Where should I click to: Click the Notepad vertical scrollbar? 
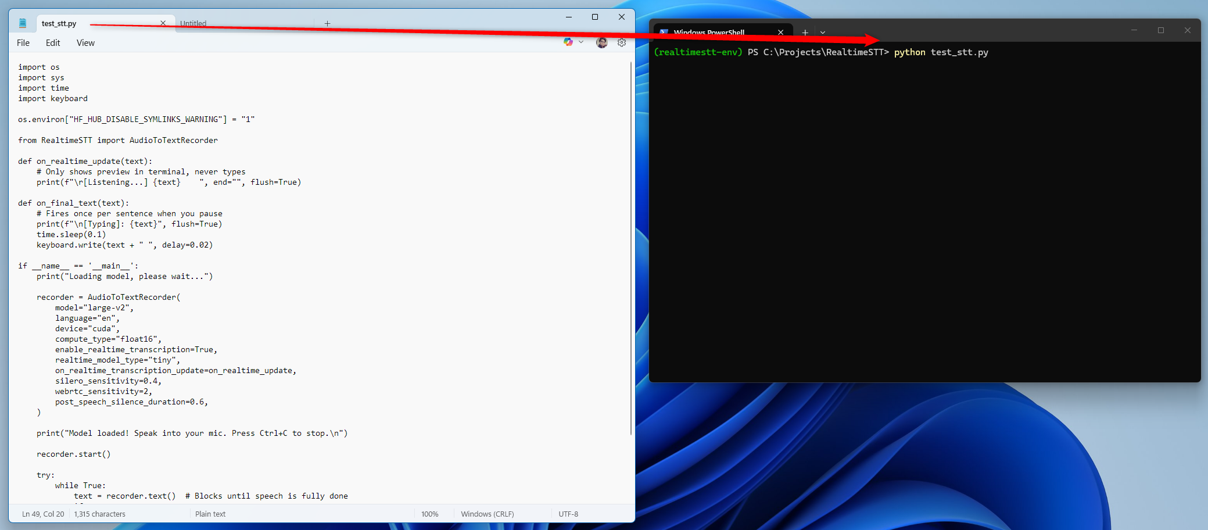tap(631, 248)
